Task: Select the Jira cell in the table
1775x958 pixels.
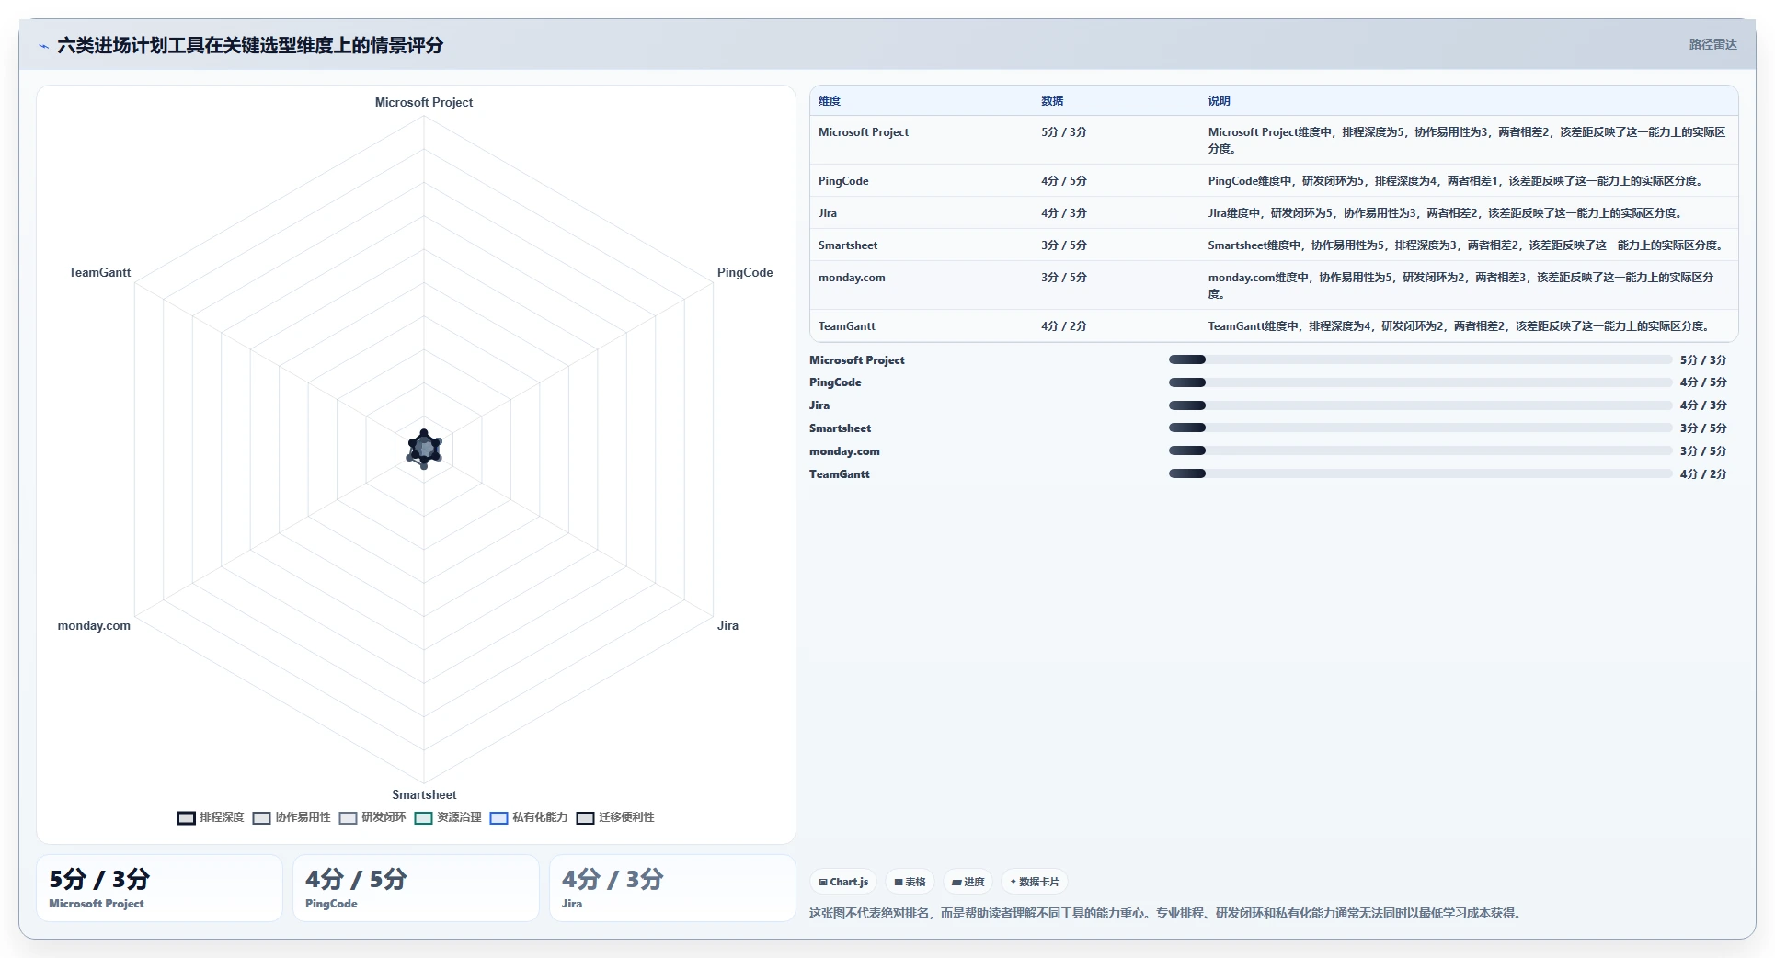Action: (x=828, y=213)
